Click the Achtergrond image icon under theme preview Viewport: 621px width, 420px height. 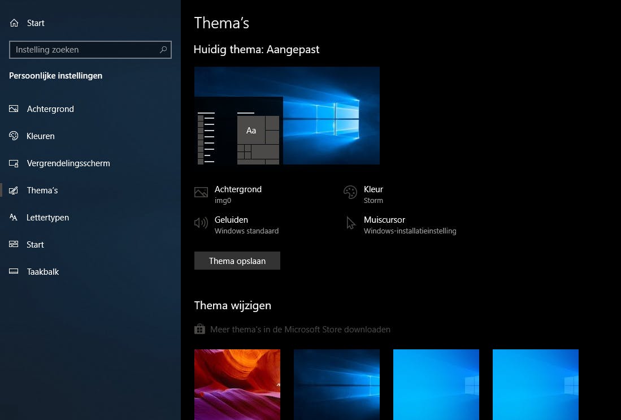tap(201, 193)
